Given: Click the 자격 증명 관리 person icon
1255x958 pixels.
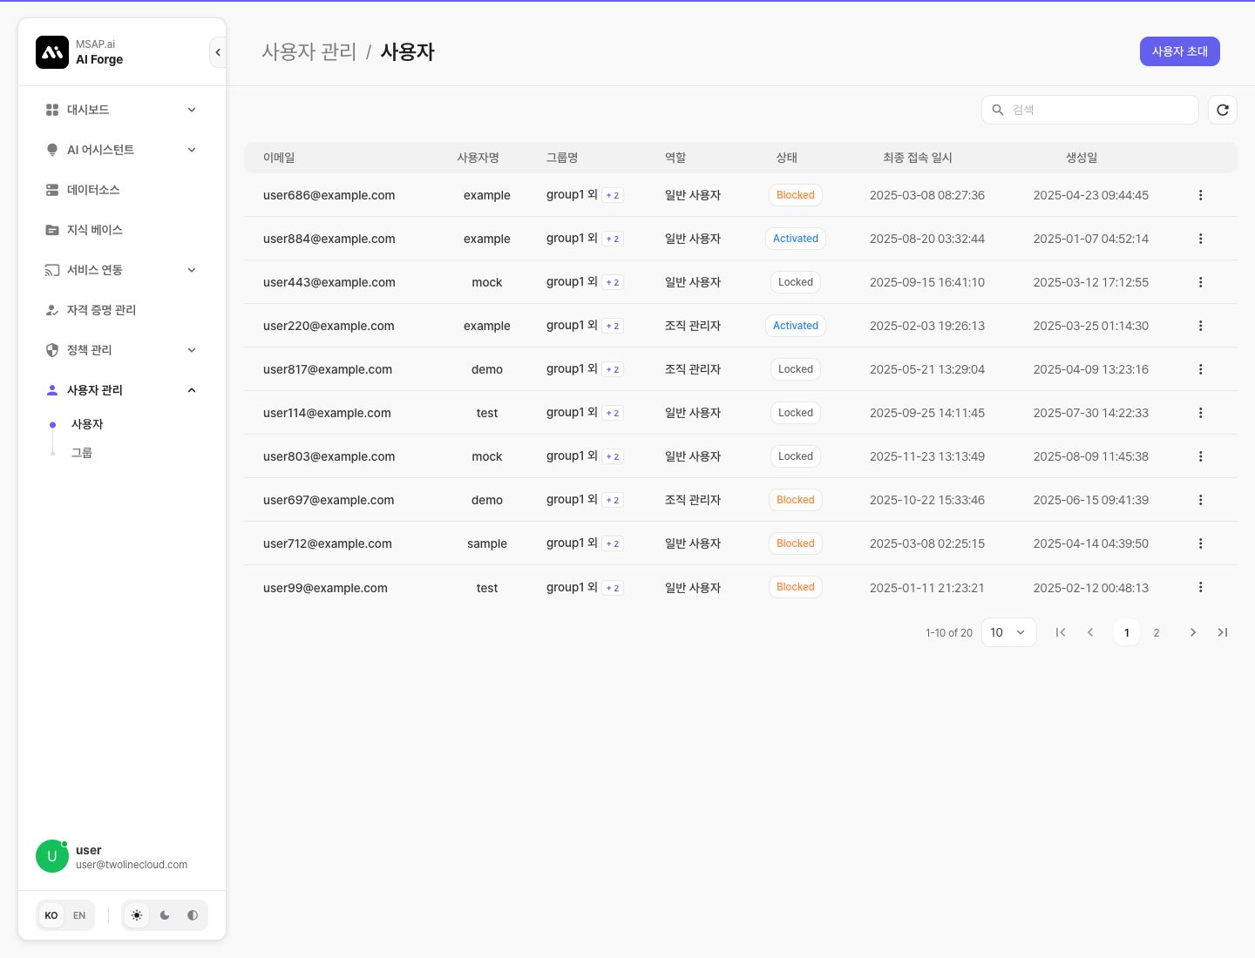Looking at the screenshot, I should 52,310.
